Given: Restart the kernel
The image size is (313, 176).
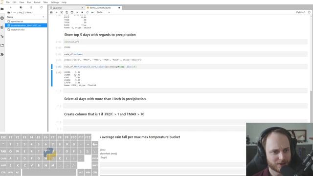Looking at the screenshot, I should (x=87, y=12).
